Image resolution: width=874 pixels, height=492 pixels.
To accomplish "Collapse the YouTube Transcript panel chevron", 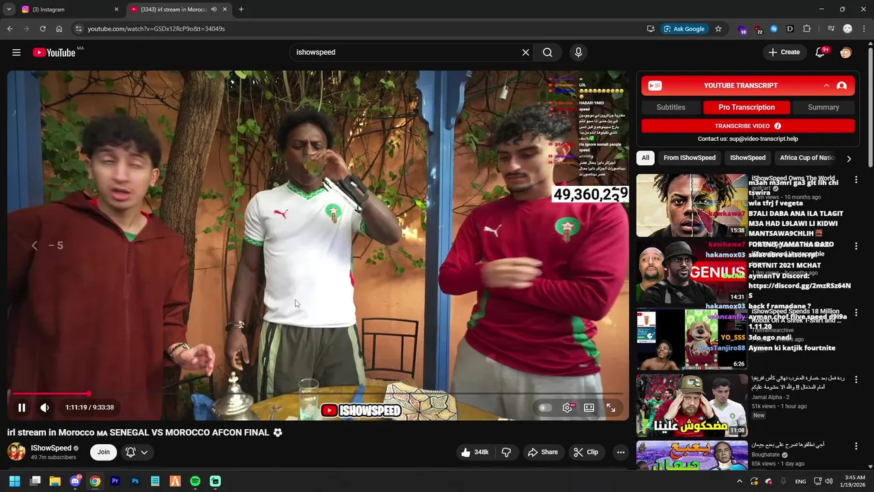I will (x=826, y=85).
